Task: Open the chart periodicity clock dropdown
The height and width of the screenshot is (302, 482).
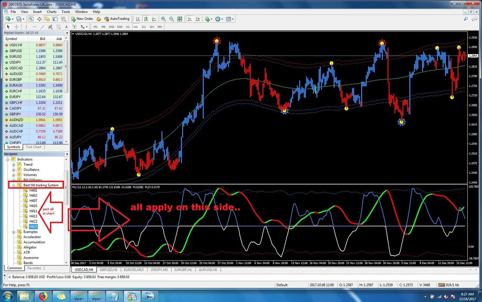Action: pyautogui.click(x=219, y=19)
